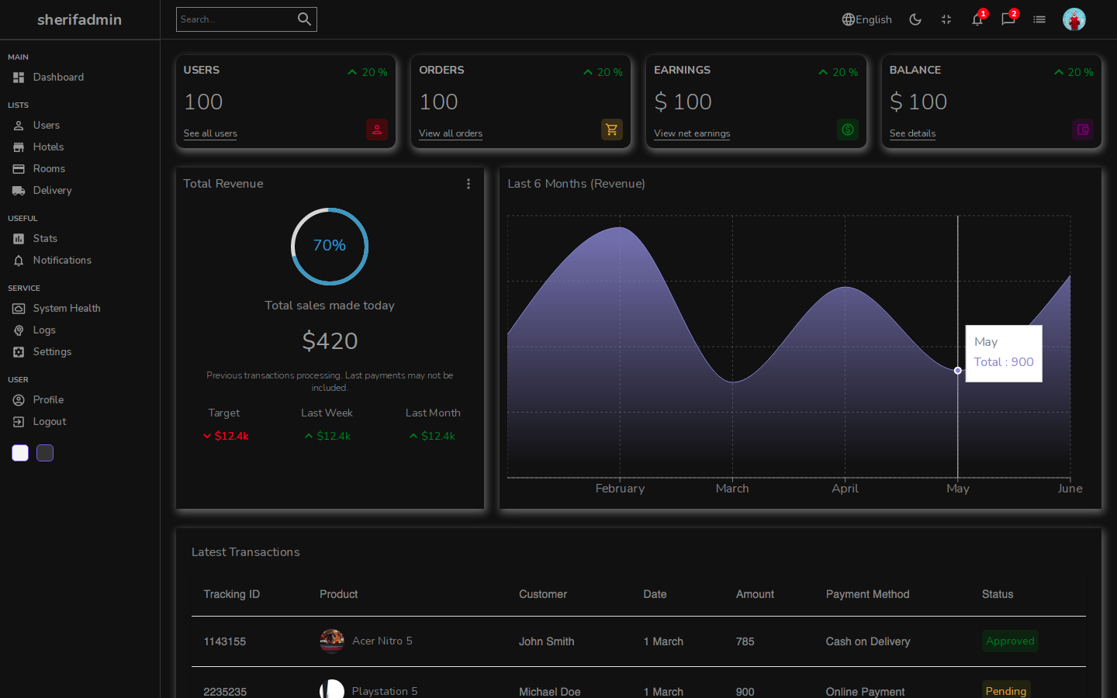Select the white light theme swatch
Image resolution: width=1117 pixels, height=698 pixels.
20,453
